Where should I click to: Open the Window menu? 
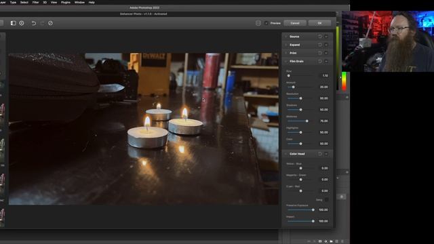(x=79, y=2)
